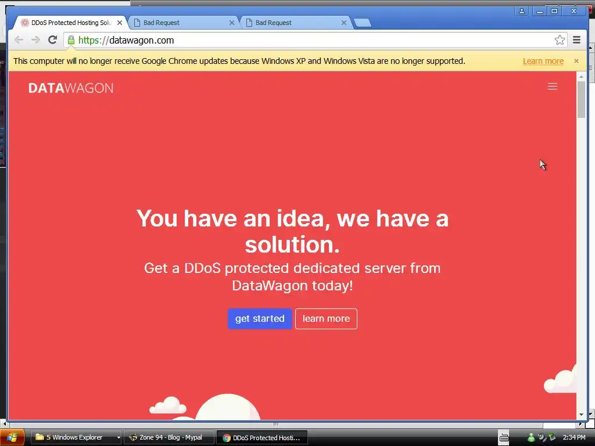595x446 pixels.
Task: Open the DataWagon hamburger navigation menu
Action: click(553, 87)
